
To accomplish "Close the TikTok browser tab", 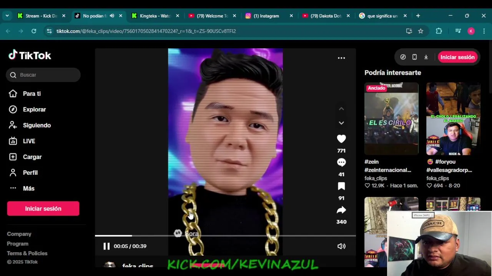I will [x=121, y=16].
